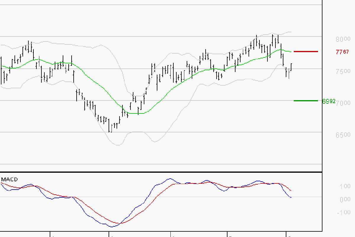The height and width of the screenshot is (237, 355).
Task: Click the 8000 price axis label
Action: (x=343, y=39)
